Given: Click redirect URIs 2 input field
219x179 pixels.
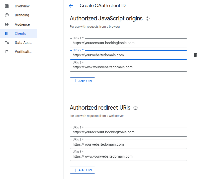Looking at the screenshot, I should tap(128, 144).
